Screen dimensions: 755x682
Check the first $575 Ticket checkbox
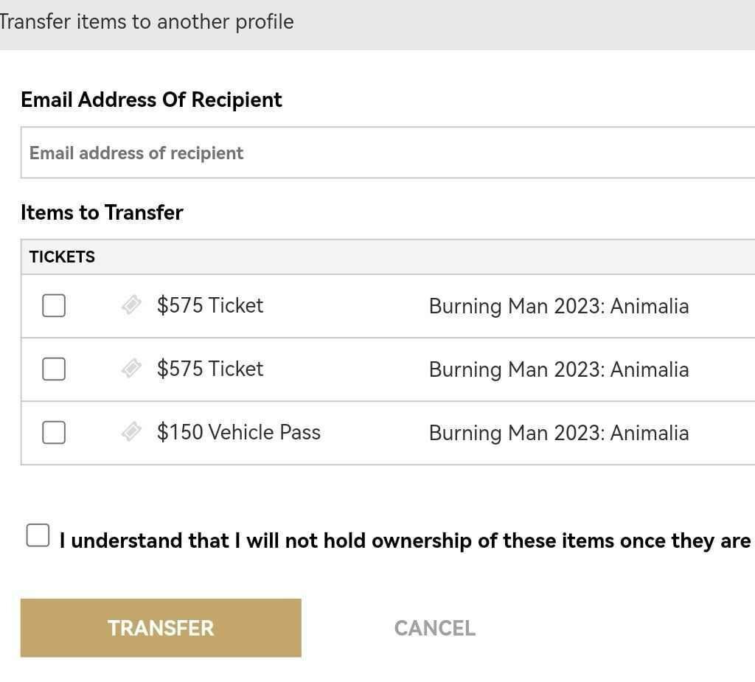(54, 305)
